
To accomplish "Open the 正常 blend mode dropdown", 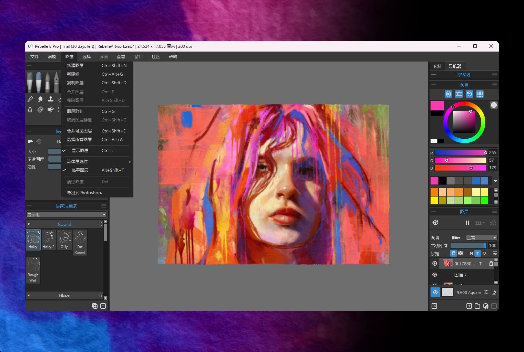I will (481, 238).
